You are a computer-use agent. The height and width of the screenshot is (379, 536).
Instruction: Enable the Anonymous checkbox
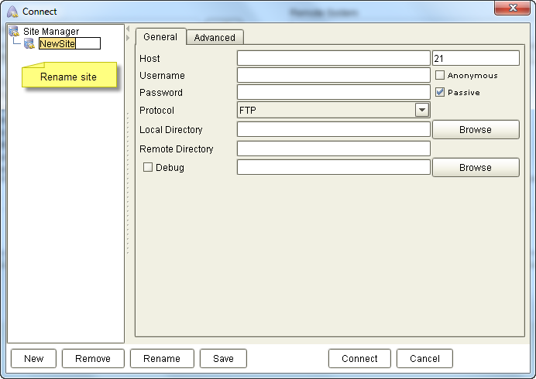coord(440,76)
